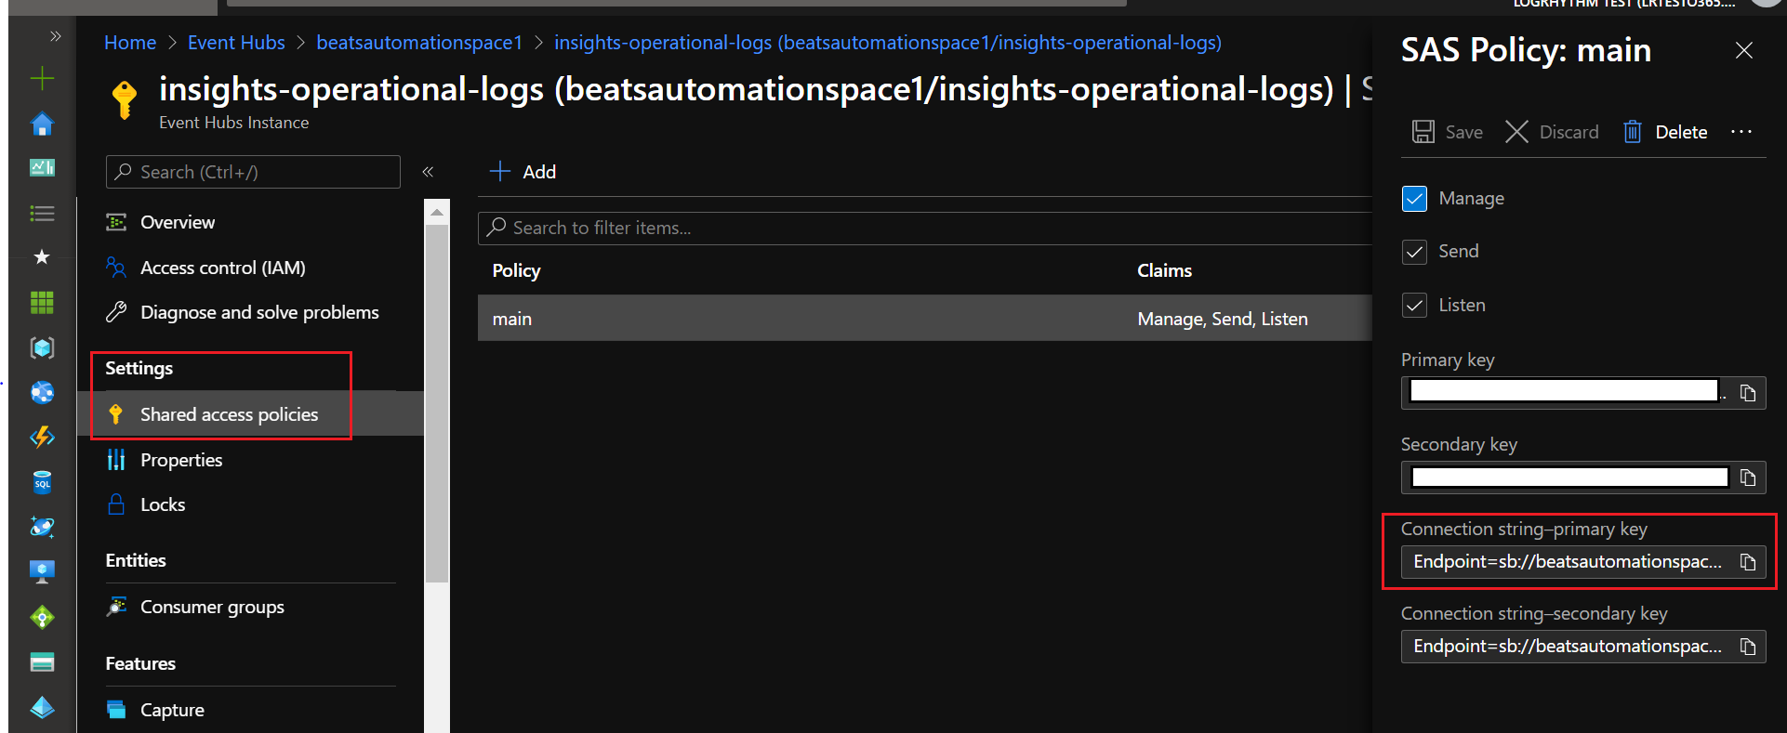Open Shared access policies menu item
The image size is (1787, 733).
click(229, 414)
